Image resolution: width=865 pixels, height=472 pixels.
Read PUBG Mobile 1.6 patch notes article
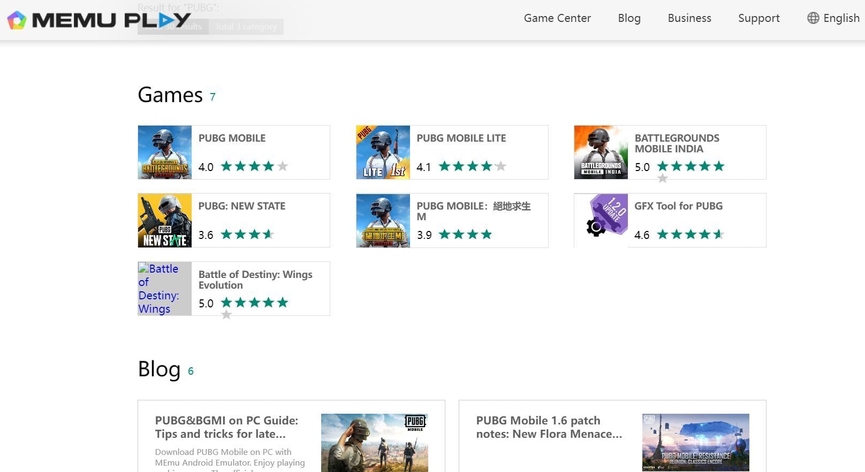[549, 427]
